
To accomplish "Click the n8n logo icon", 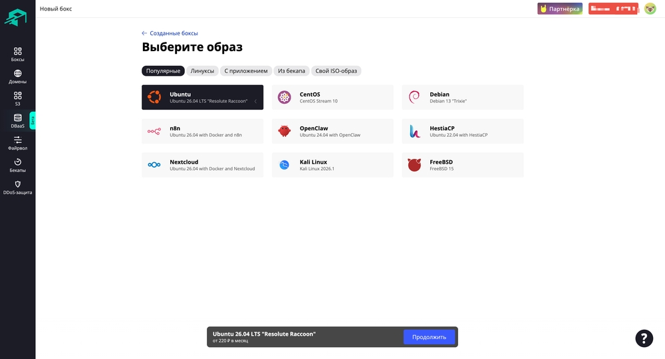I will coord(154,132).
